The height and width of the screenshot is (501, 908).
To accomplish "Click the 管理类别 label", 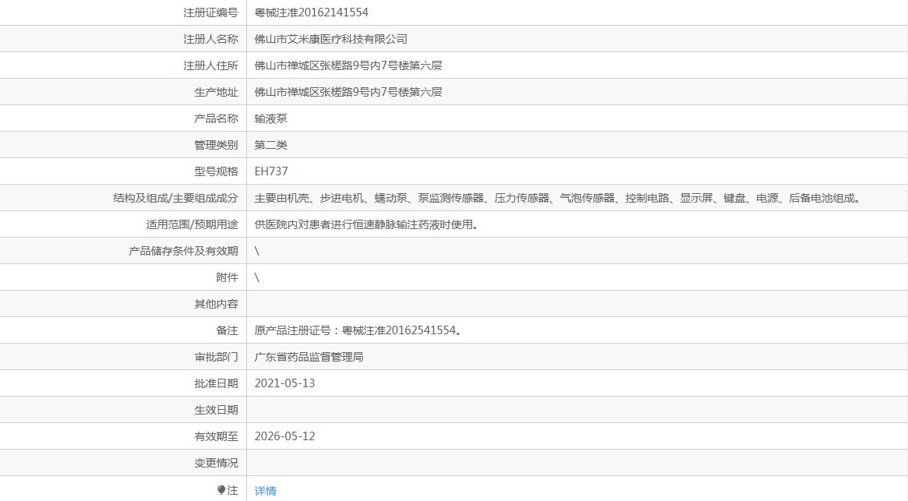I will coord(216,145).
